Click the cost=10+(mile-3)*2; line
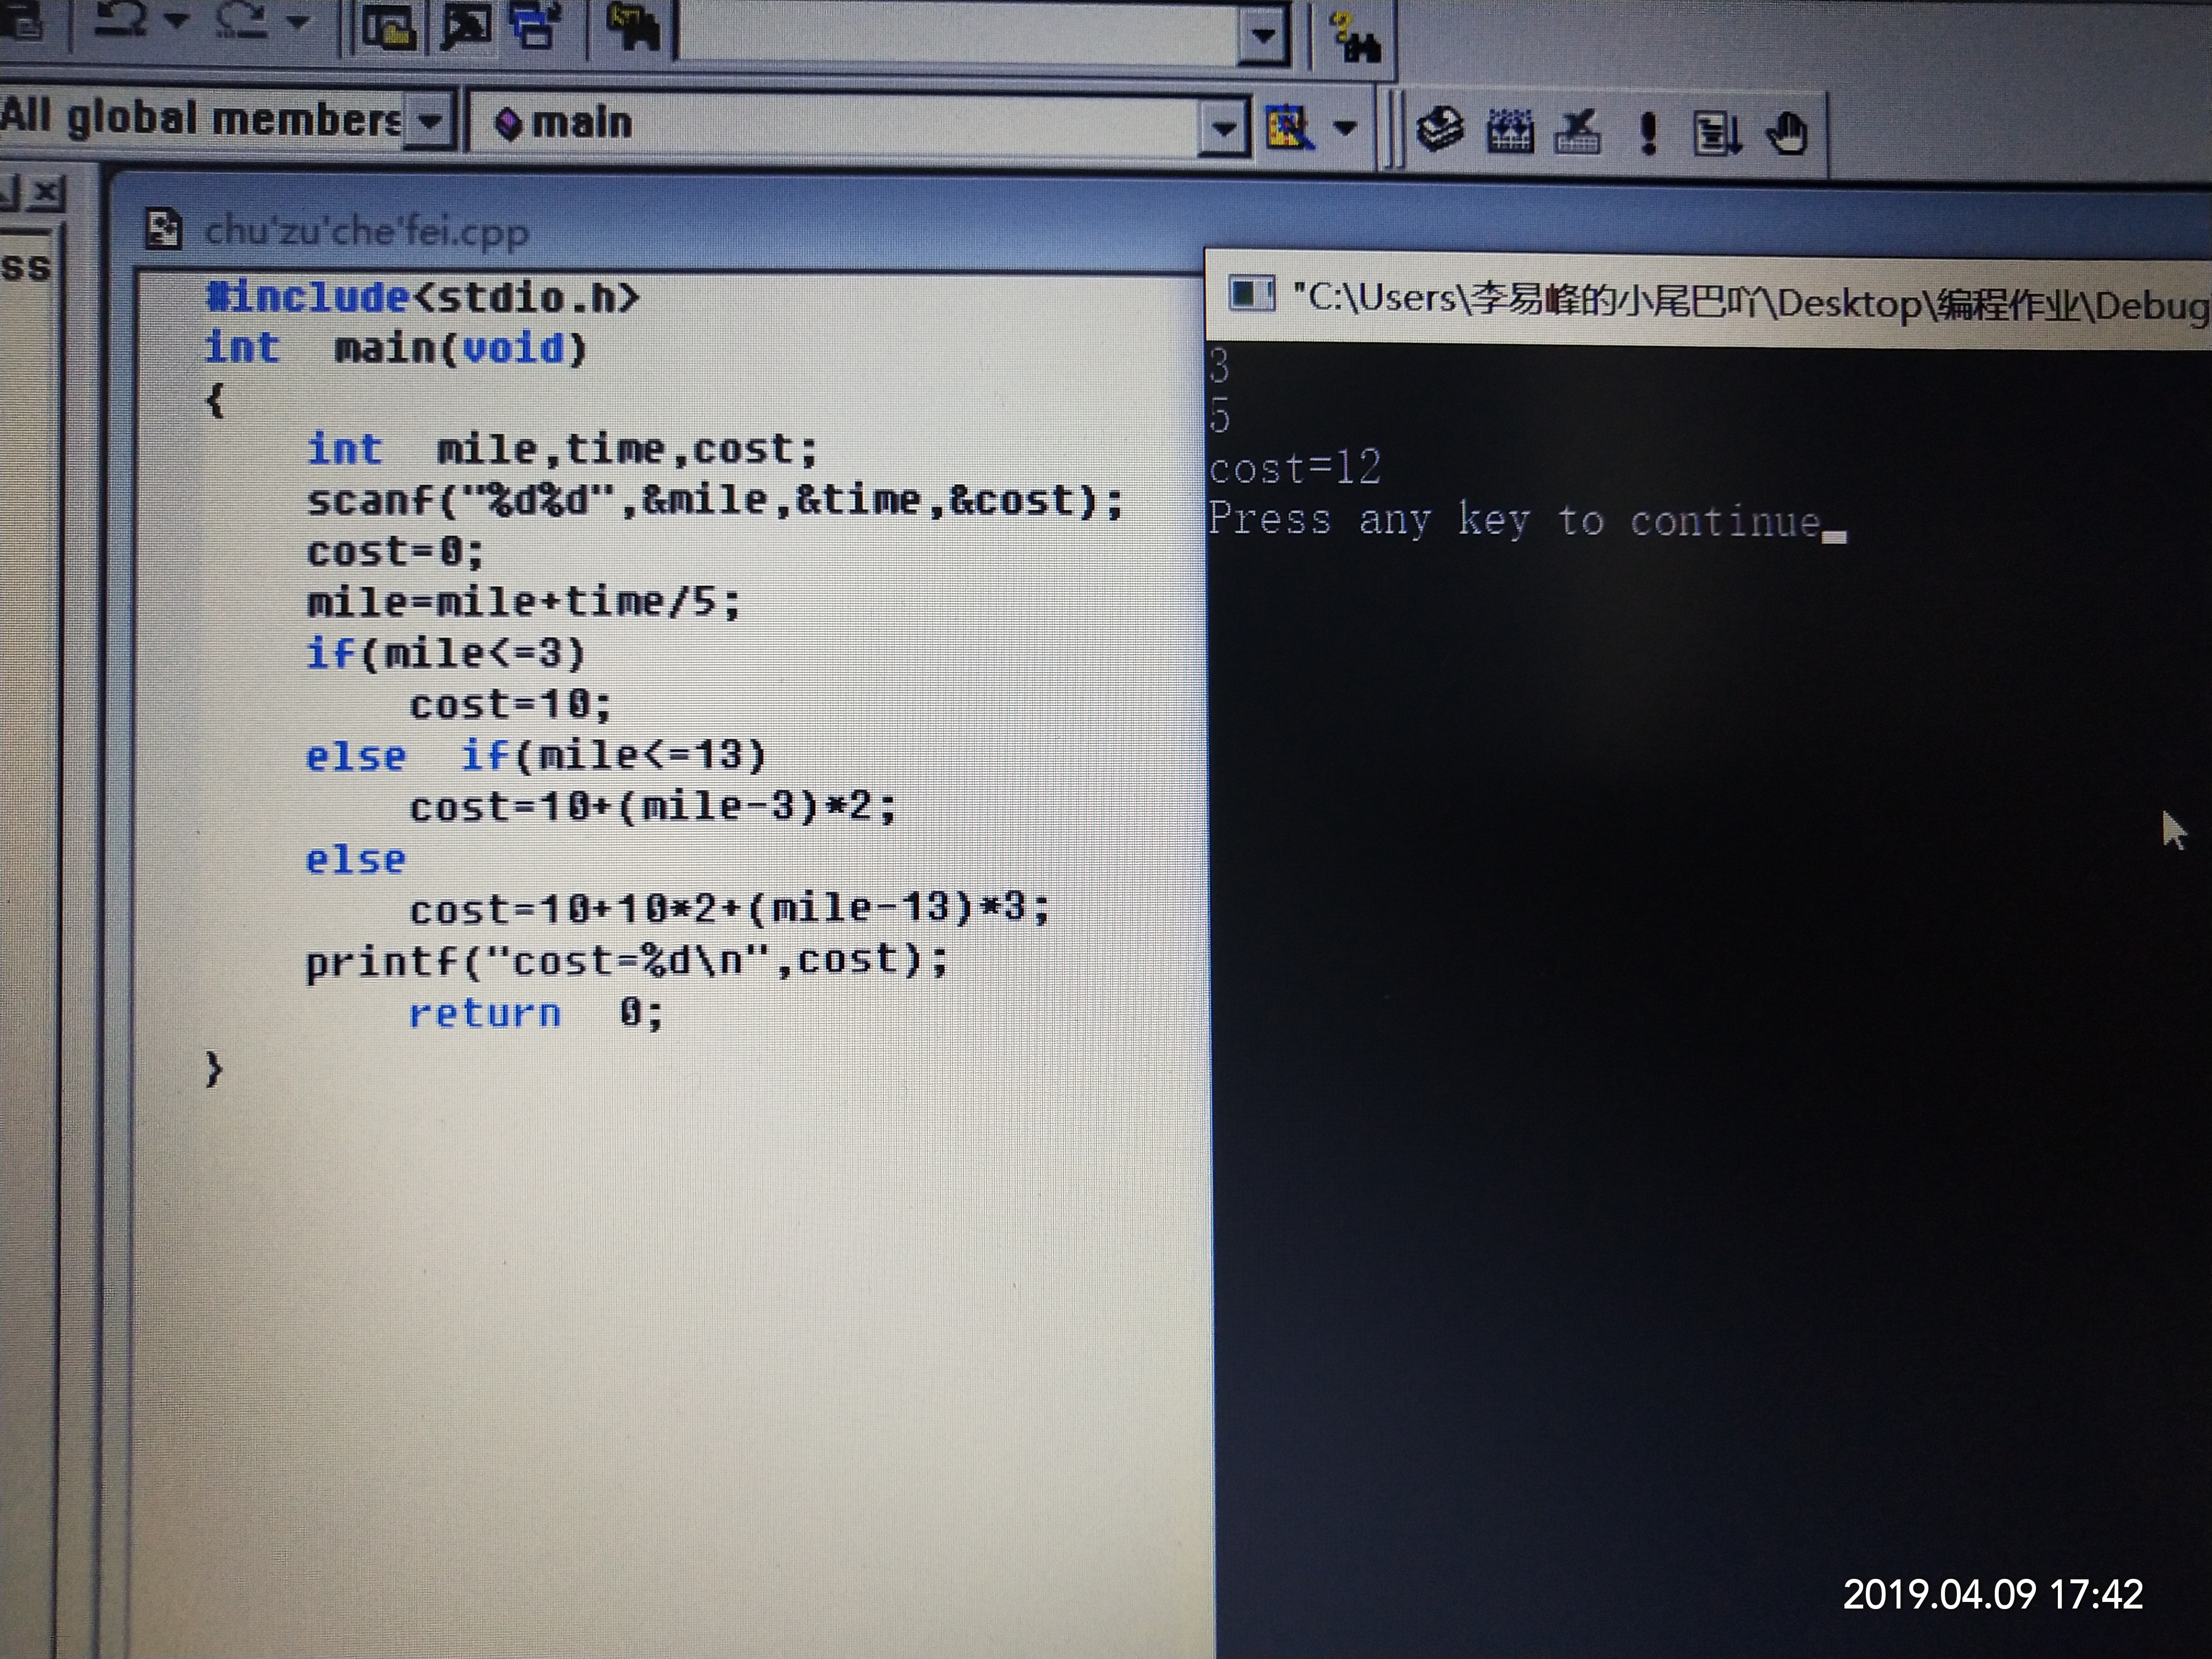Viewport: 2212px width, 1659px height. pyautogui.click(x=652, y=806)
